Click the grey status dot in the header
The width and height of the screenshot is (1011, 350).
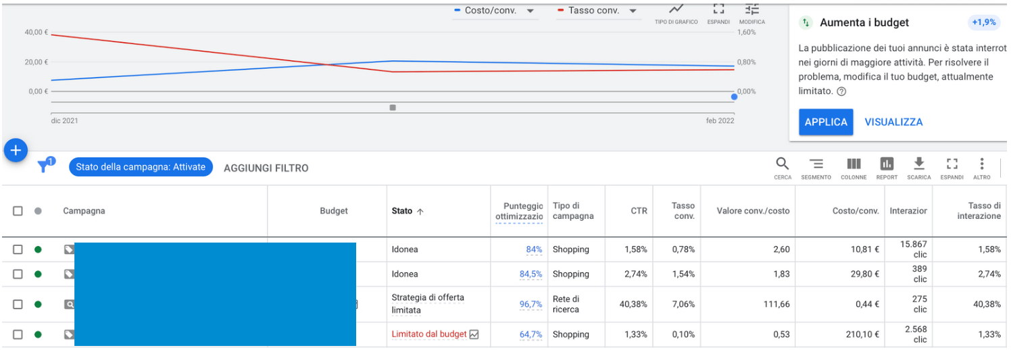(38, 211)
